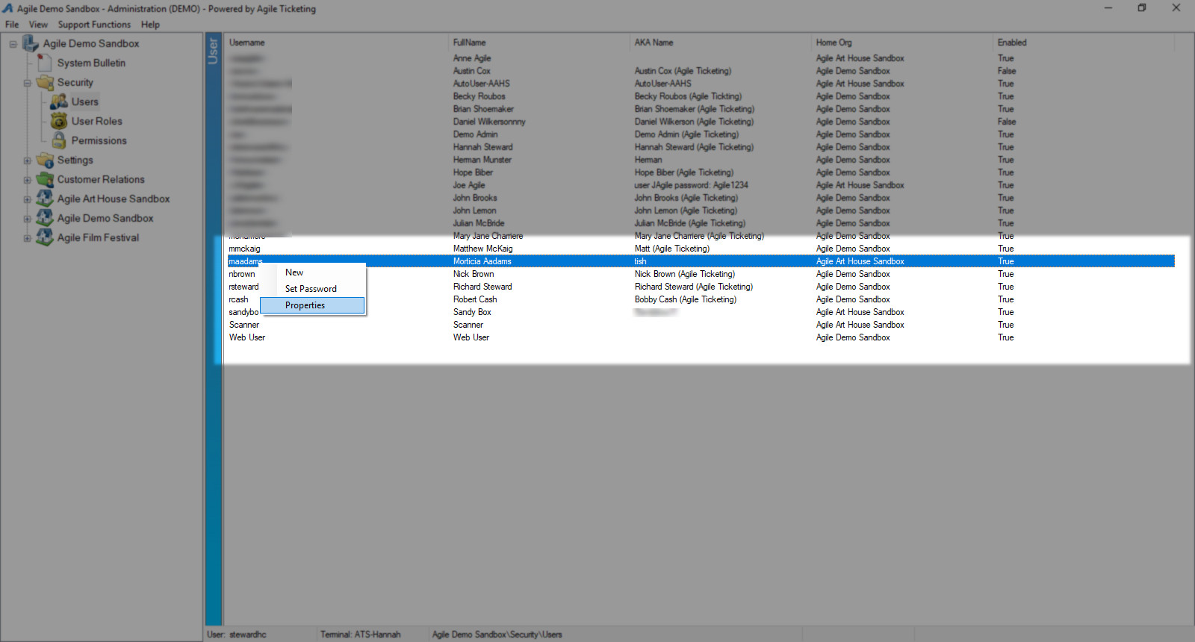Click the AKA cell containing Agile1234 password

pyautogui.click(x=691, y=185)
